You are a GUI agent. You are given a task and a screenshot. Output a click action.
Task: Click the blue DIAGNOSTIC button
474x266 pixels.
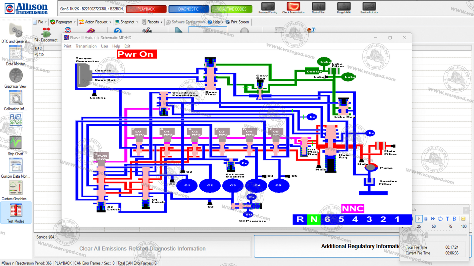point(189,9)
